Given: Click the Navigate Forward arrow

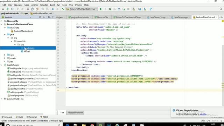Looking at the screenshot, I should point(57,9).
